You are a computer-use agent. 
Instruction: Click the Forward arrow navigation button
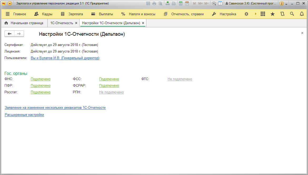[x=19, y=34]
